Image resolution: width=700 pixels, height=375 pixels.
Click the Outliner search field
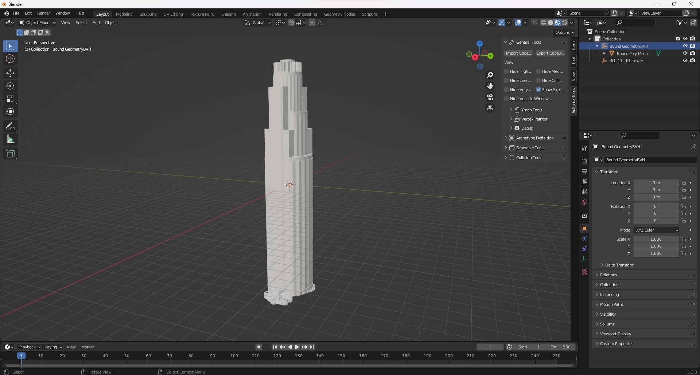click(x=635, y=23)
